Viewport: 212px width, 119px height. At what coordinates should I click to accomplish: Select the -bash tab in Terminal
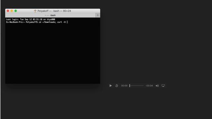tap(50, 15)
